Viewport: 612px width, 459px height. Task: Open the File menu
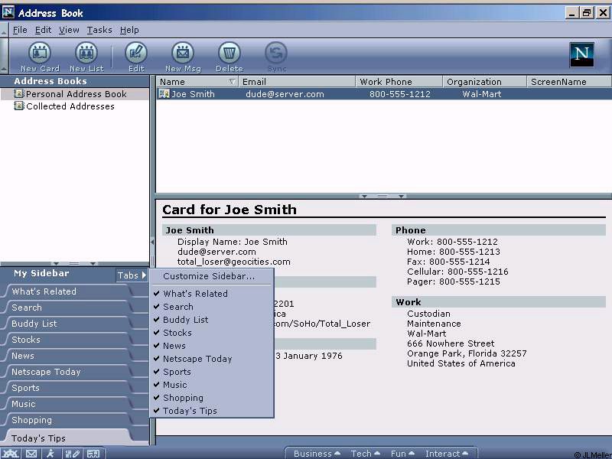coord(20,30)
